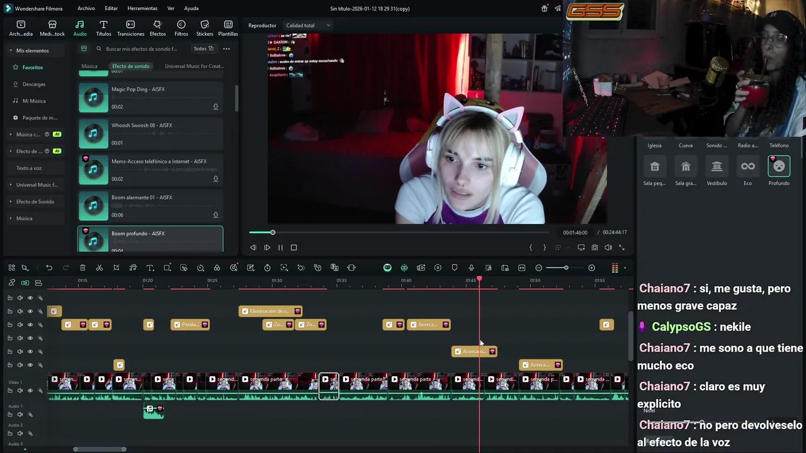Image resolution: width=806 pixels, height=453 pixels.
Task: Select the Crop tool in timeline toolbar
Action: pos(116,268)
